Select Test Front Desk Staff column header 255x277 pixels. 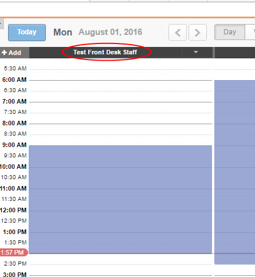[105, 52]
